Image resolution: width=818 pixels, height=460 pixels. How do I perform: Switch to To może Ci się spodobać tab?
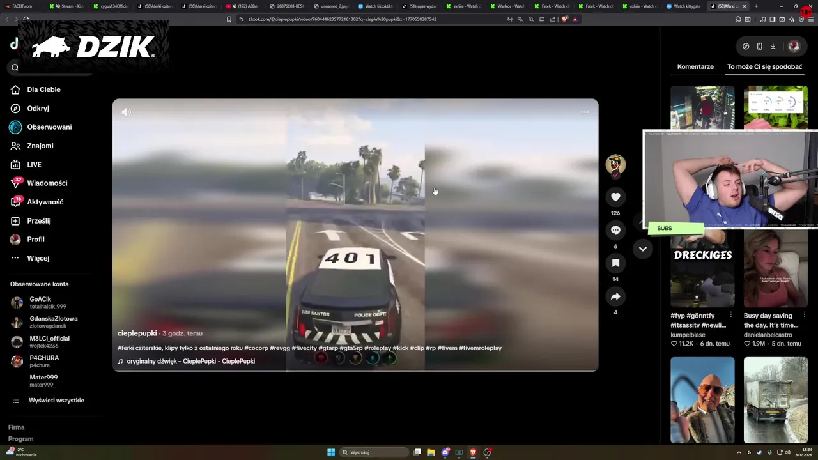pos(764,66)
